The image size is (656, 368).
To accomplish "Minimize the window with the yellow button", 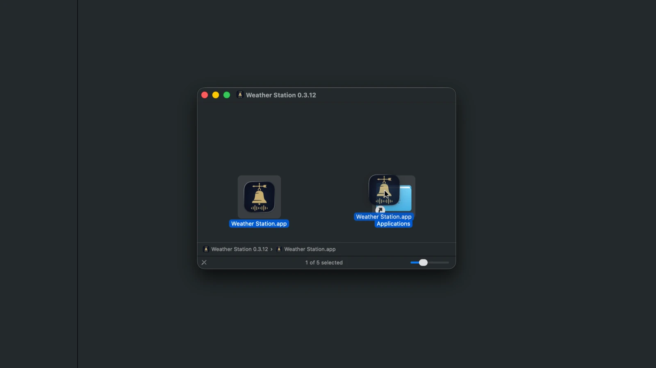I will pos(216,95).
